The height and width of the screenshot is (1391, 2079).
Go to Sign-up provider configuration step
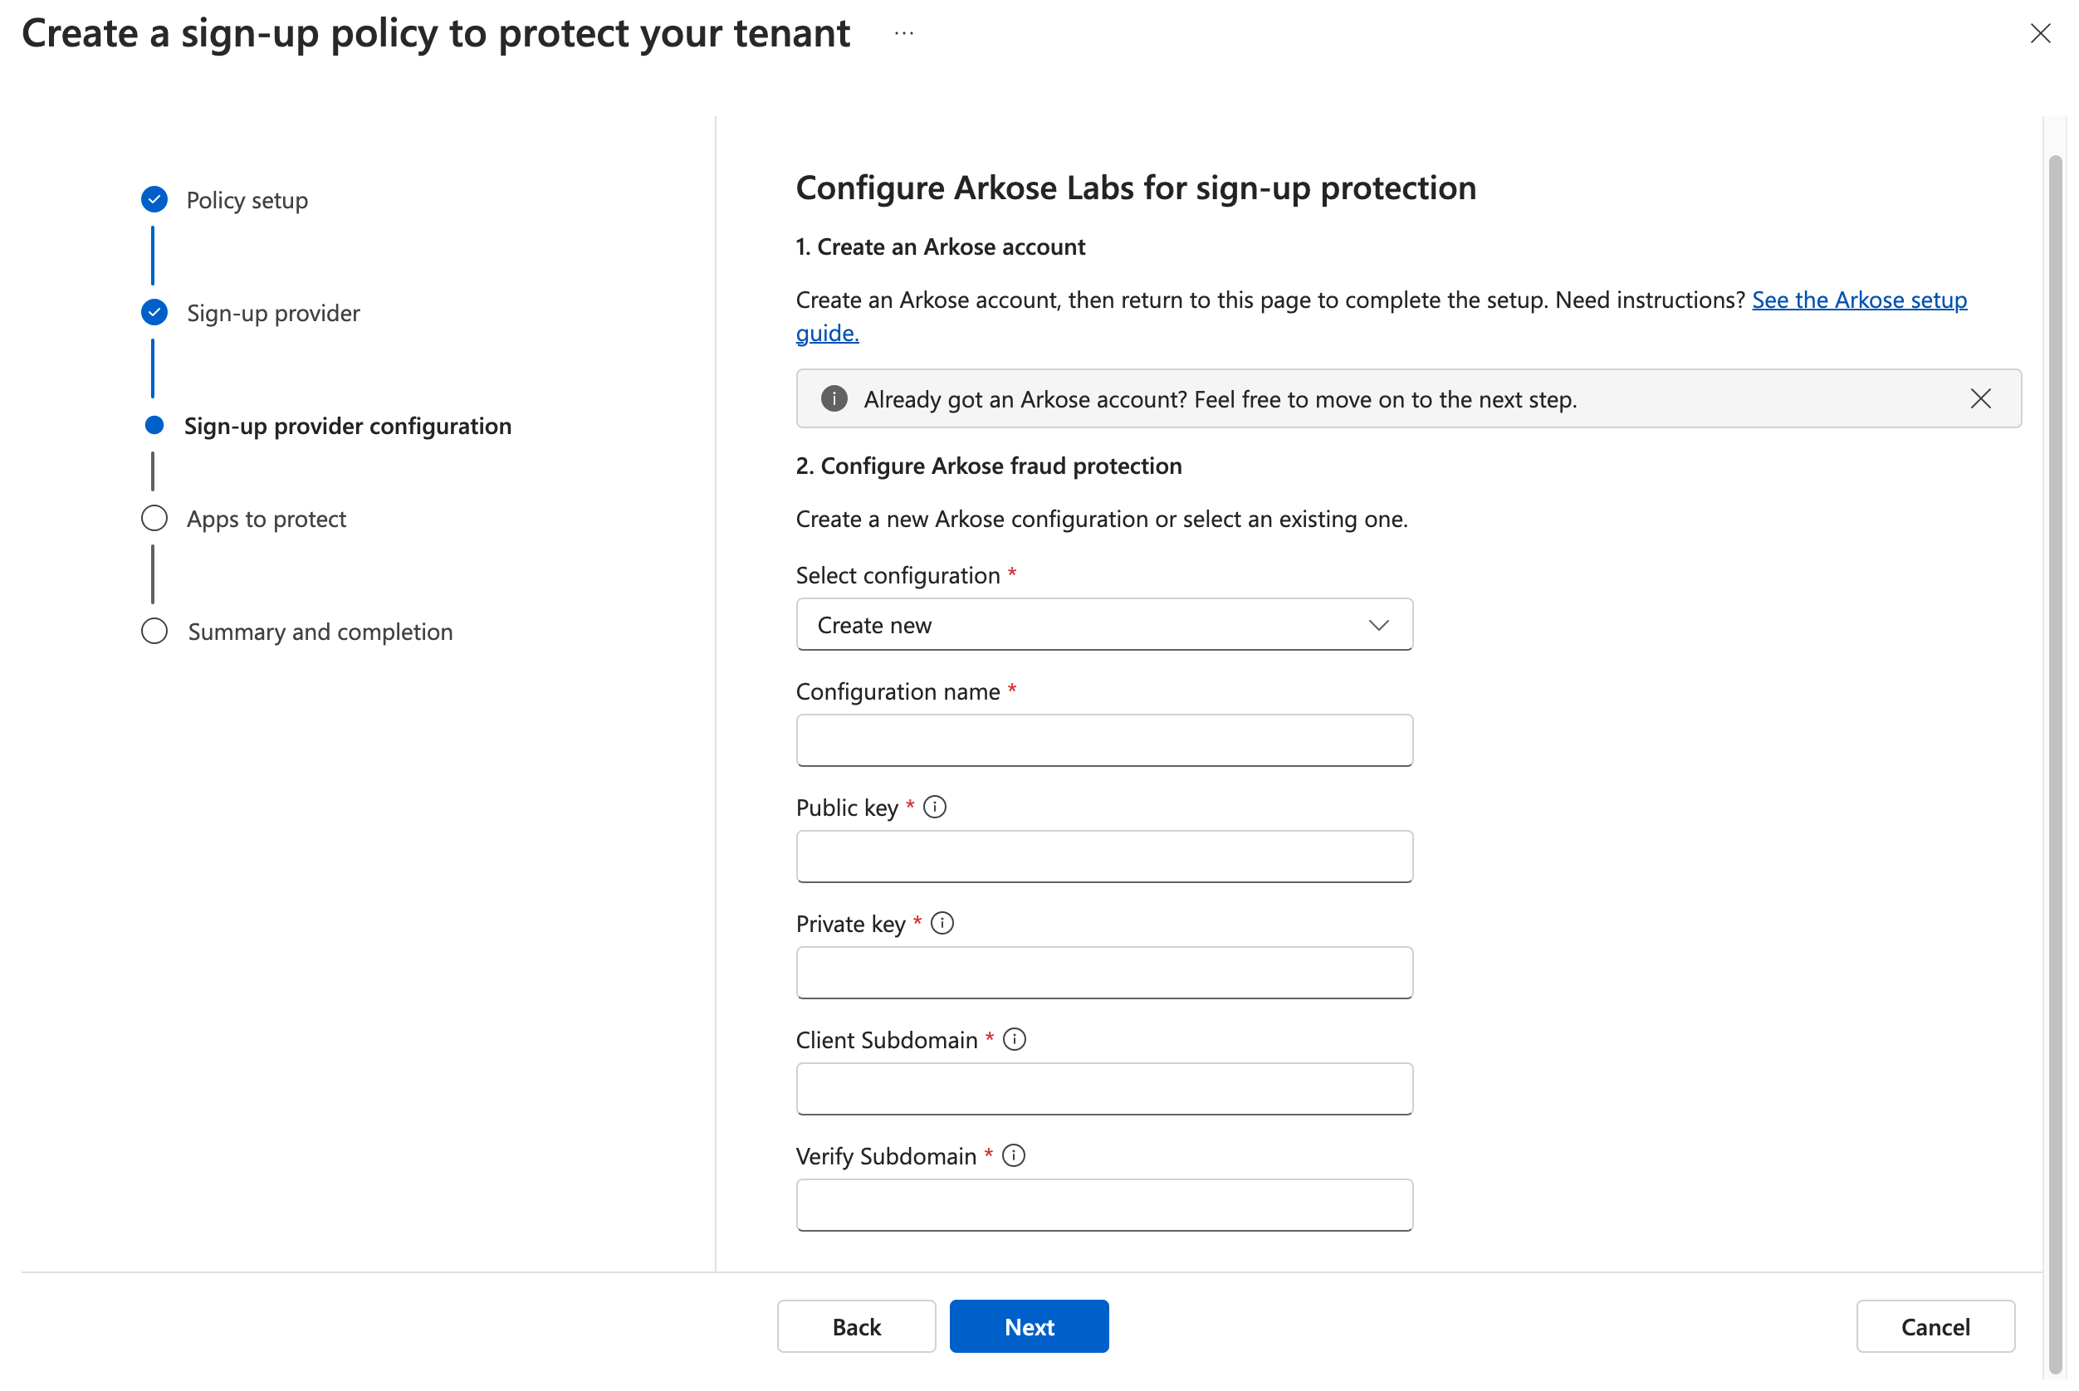tap(347, 427)
